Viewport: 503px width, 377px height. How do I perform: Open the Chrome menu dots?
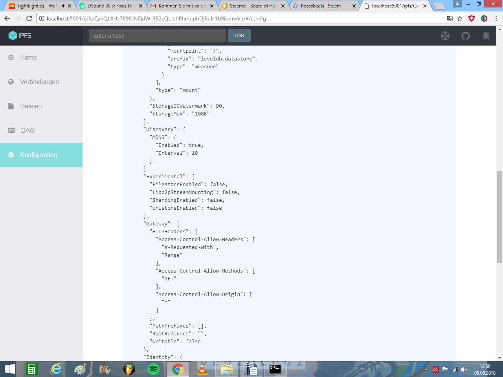(496, 18)
